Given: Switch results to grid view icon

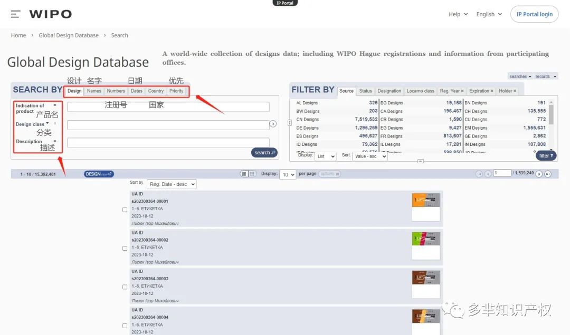Looking at the screenshot, I should tap(252, 174).
